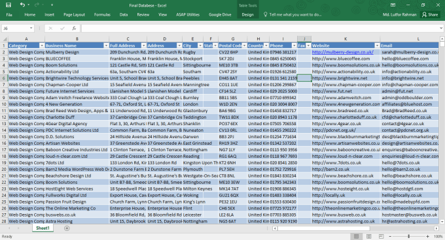Switch to the Insert ribbon tab
This screenshot has width=445, height=240.
coord(49,15)
